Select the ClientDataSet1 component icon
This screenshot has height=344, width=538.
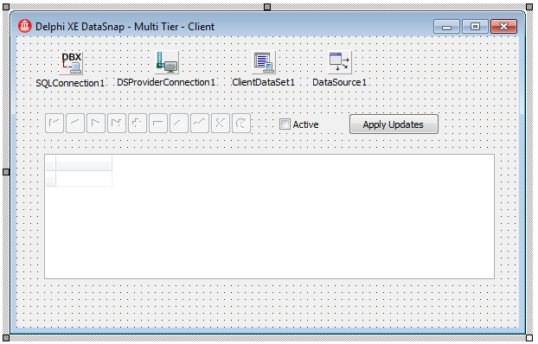[x=264, y=62]
